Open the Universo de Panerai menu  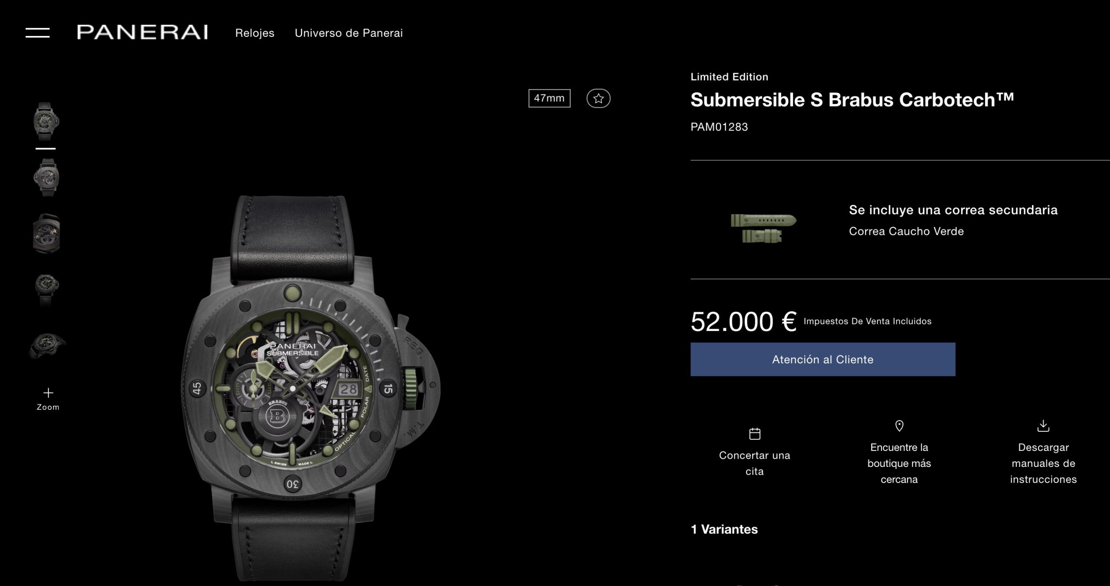(349, 33)
